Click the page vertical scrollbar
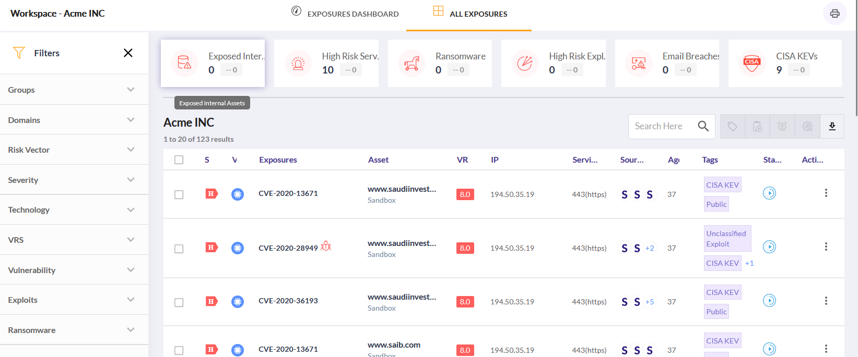 (x=856, y=57)
